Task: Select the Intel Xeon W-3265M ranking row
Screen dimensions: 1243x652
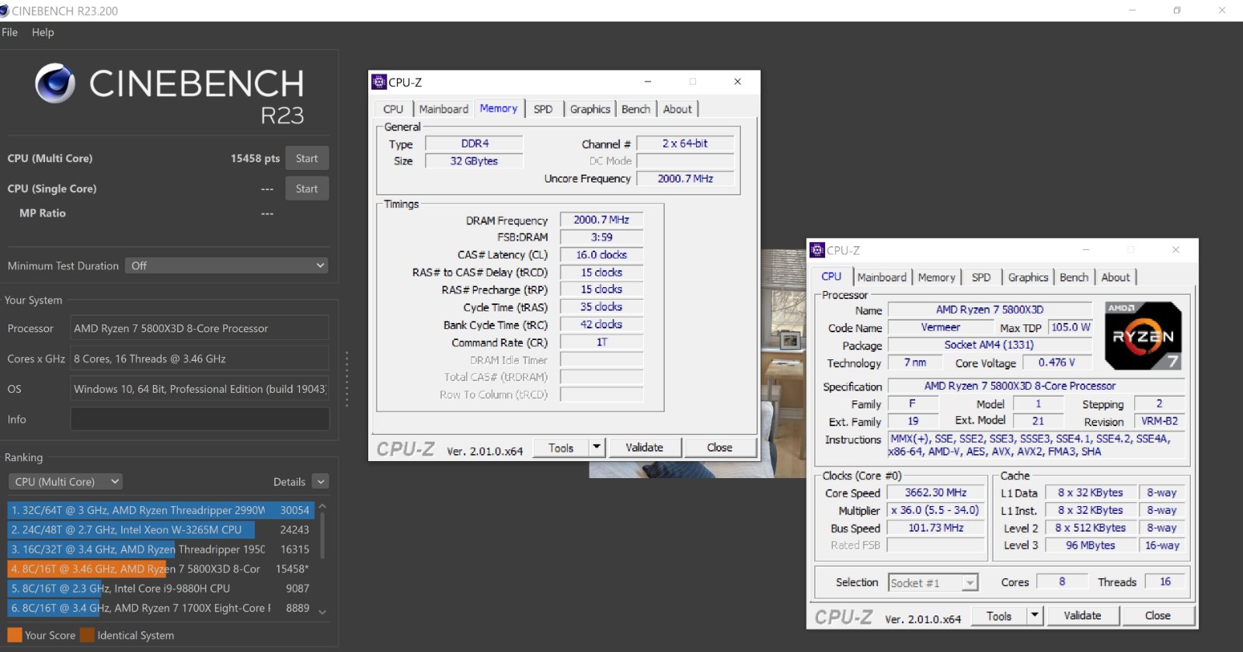Action: pos(160,529)
